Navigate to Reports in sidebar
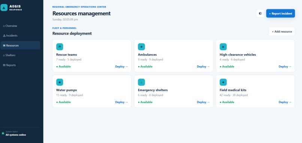The image size is (302, 143). tap(20, 65)
